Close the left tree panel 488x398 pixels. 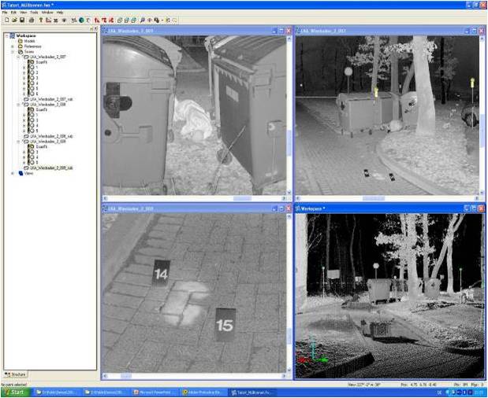coord(95,28)
